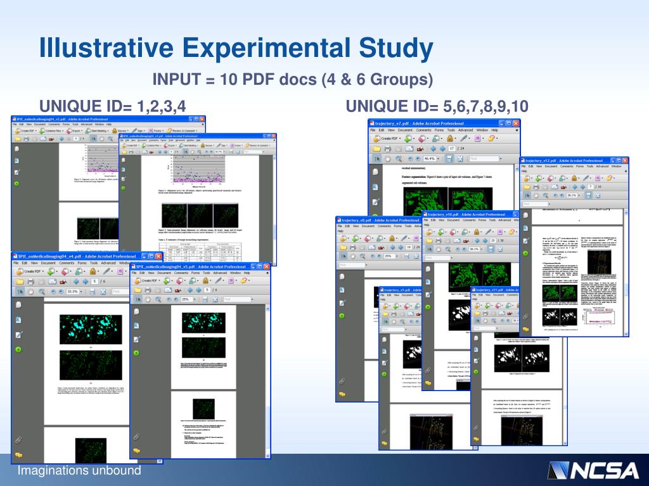Screen dimensions: 649x486
Task: Expand 46.4% zoom dropdown in trajectory_v7 window
Action: (x=438, y=159)
